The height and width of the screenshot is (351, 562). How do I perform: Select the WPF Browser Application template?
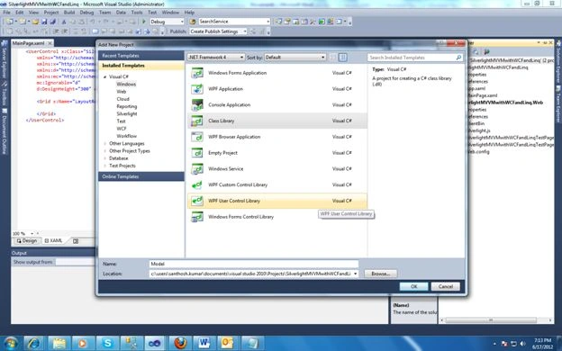[277, 137]
